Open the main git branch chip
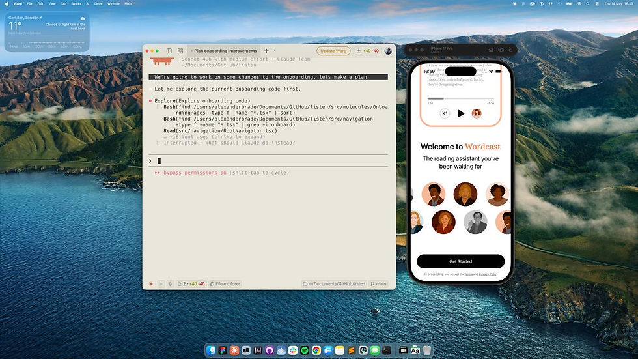Image resolution: width=638 pixels, height=359 pixels. pyautogui.click(x=378, y=283)
